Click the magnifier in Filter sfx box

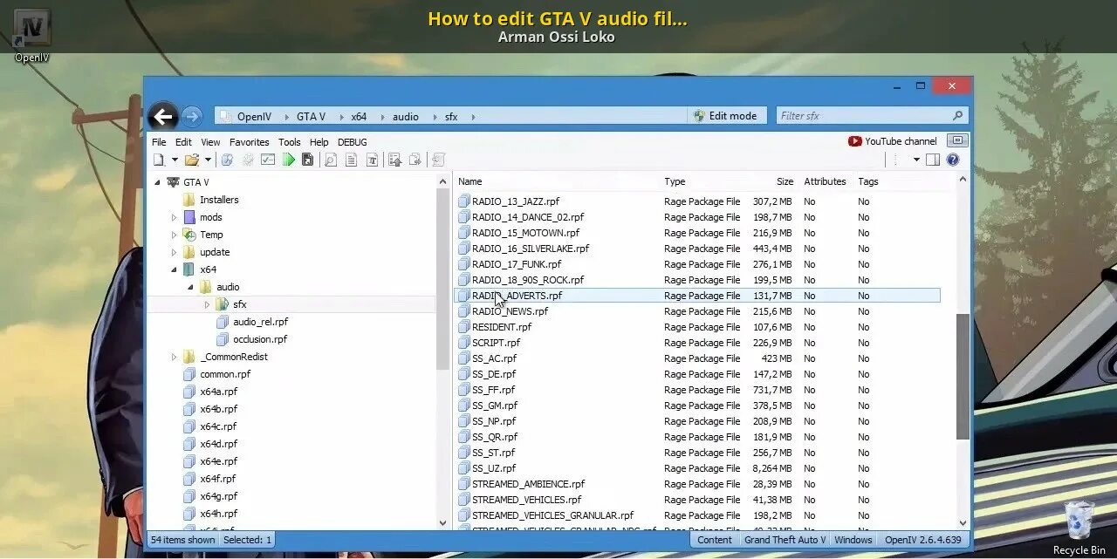(957, 116)
